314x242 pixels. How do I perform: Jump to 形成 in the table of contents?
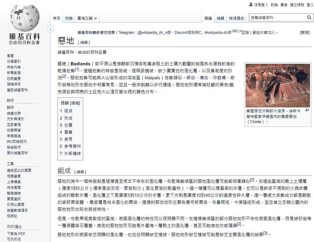[x=68, y=118]
